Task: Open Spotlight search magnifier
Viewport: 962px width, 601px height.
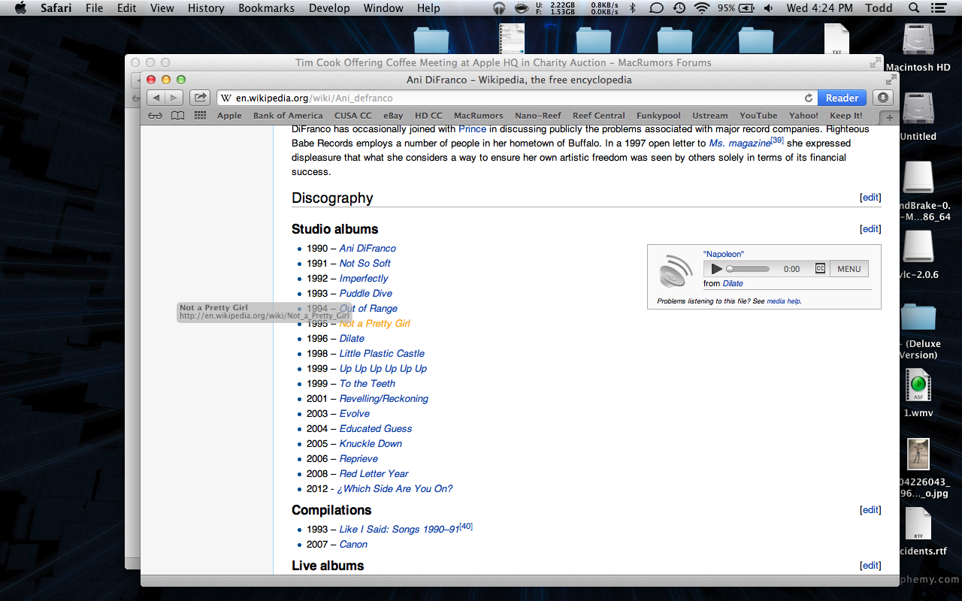Action: click(x=914, y=8)
